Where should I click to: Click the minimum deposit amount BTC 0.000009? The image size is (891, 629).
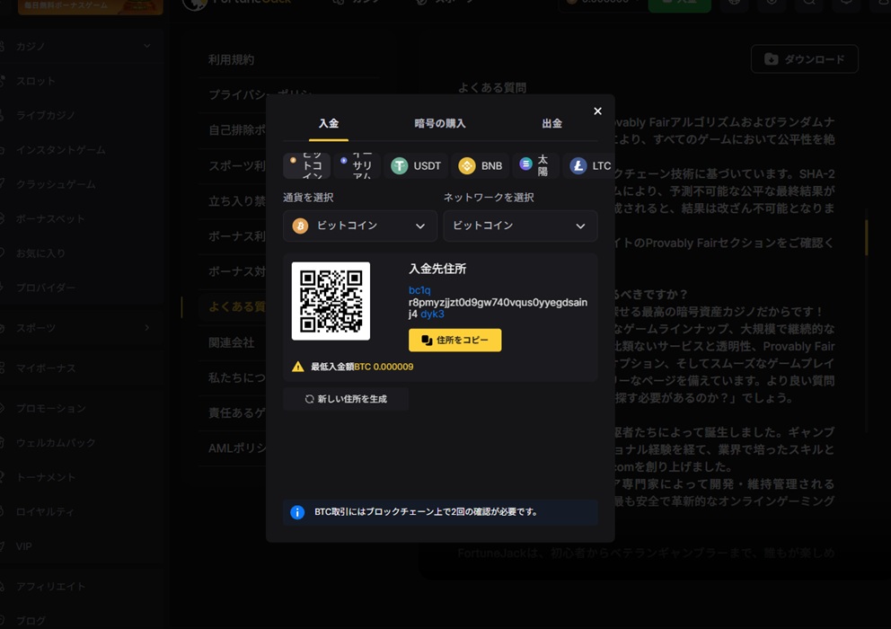coord(384,367)
